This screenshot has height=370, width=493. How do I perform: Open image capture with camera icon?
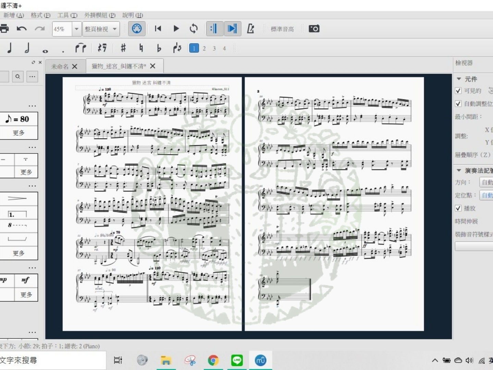tap(314, 29)
